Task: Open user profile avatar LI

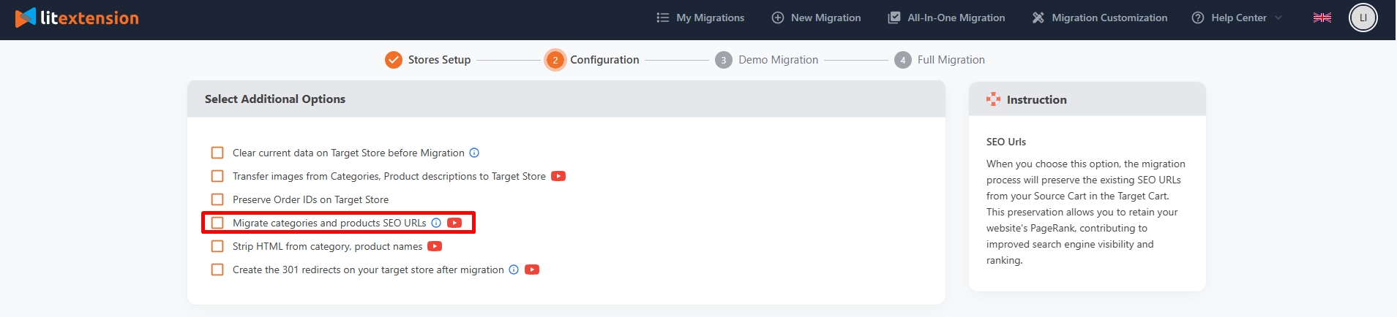Action: coord(1363,18)
